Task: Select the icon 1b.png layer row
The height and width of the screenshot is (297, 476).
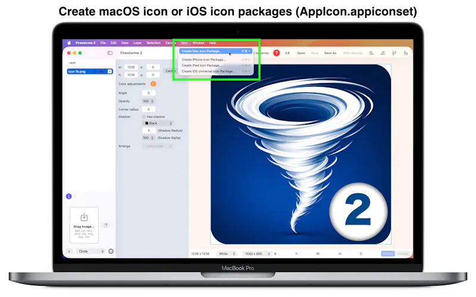Action: tap(90, 71)
